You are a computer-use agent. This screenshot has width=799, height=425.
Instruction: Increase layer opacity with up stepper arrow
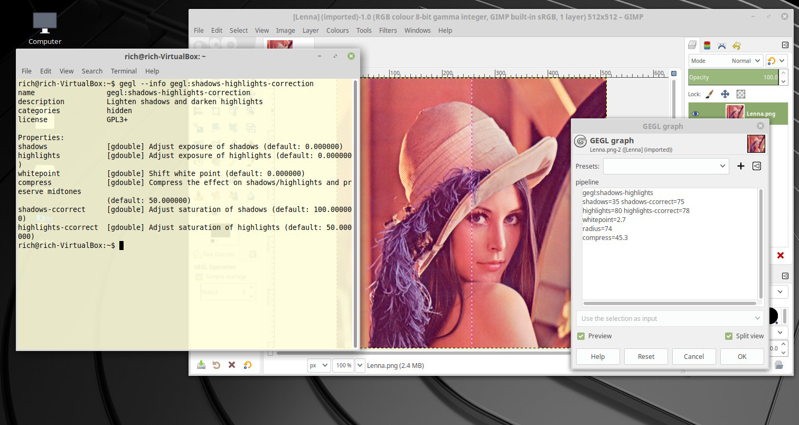[x=784, y=73]
